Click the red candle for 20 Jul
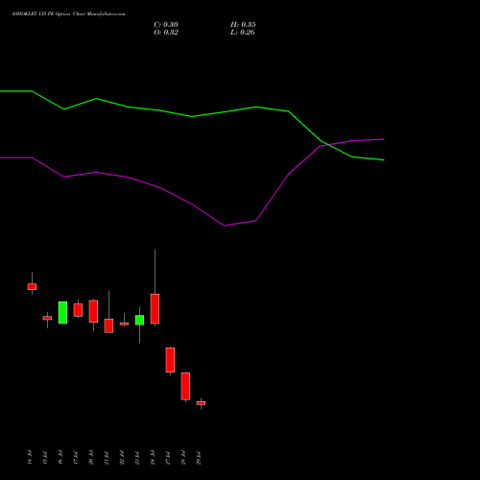The image size is (480, 480). [x=93, y=311]
